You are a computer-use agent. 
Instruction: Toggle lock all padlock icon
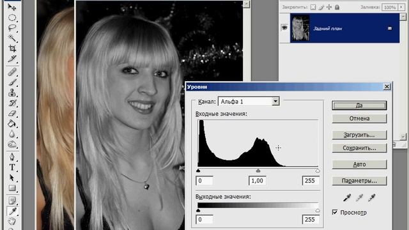(337, 7)
